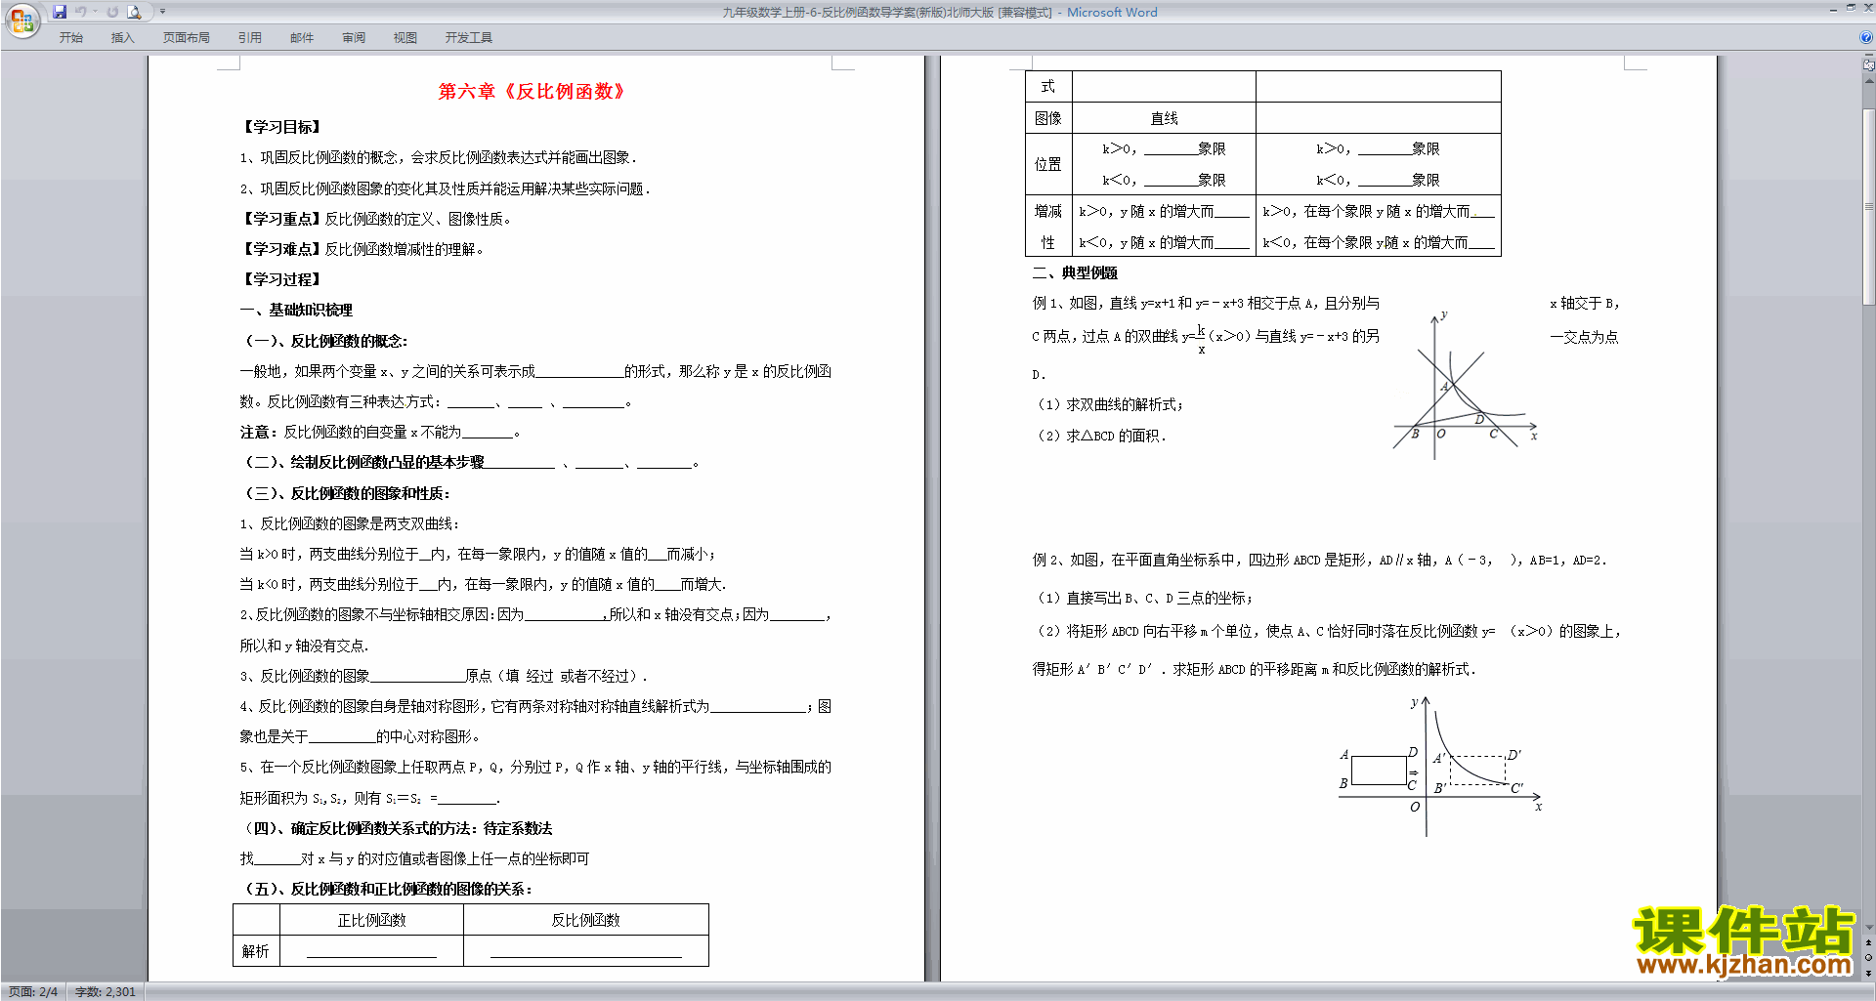
Task: Click the table header cell 反比例函数
Action: 585,920
